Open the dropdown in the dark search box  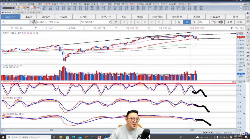click(10, 8)
